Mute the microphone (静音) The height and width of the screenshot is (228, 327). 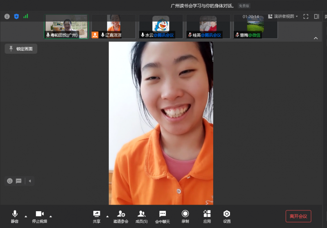tap(15, 216)
